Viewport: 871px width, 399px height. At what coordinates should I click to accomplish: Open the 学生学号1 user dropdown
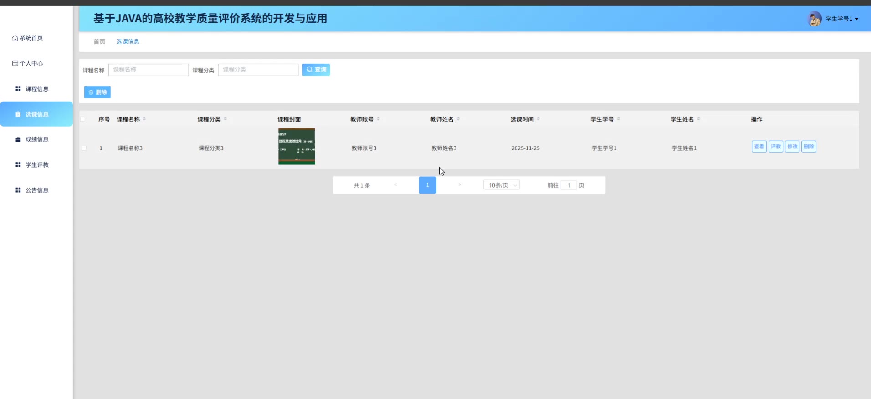coord(841,19)
